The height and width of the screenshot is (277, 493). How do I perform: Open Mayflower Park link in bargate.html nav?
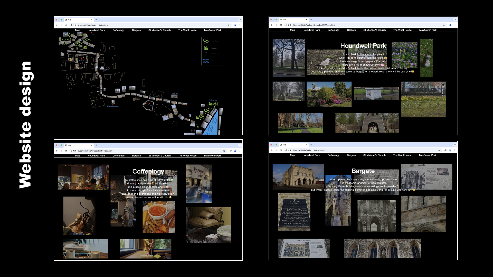click(x=428, y=155)
